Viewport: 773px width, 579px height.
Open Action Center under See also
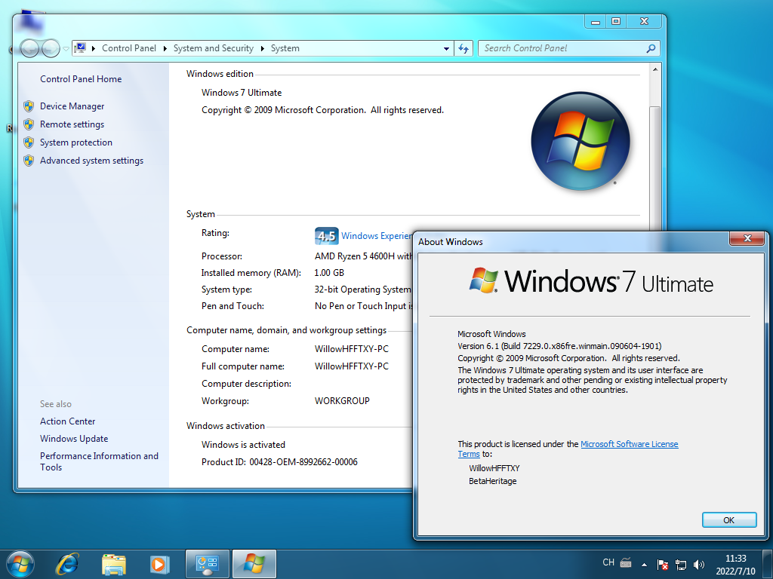pos(67,421)
